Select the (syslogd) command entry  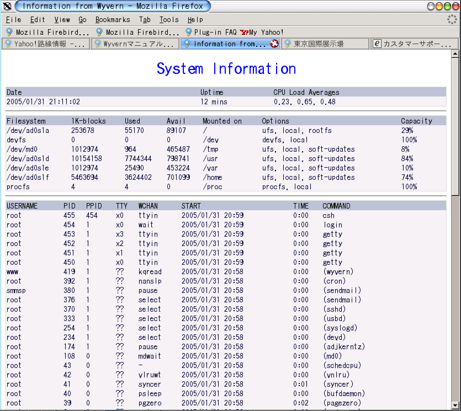pyautogui.click(x=340, y=328)
